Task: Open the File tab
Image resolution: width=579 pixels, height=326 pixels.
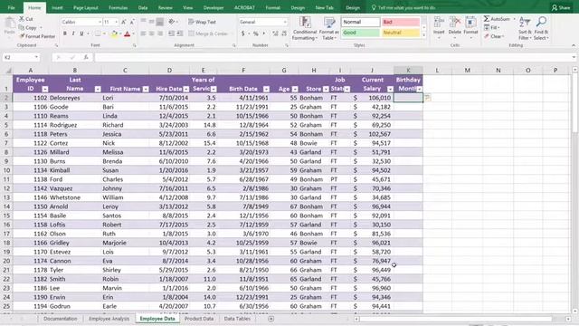Action: 11,7
